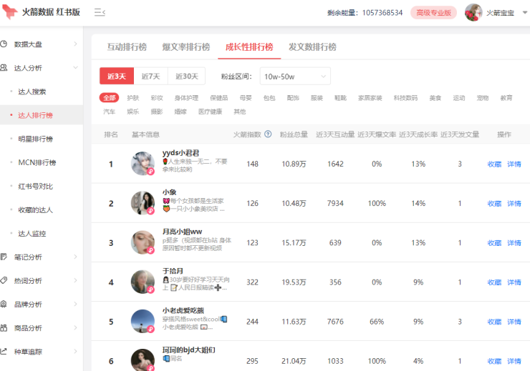Expand the 笔记分析 menu chevron

click(75, 257)
